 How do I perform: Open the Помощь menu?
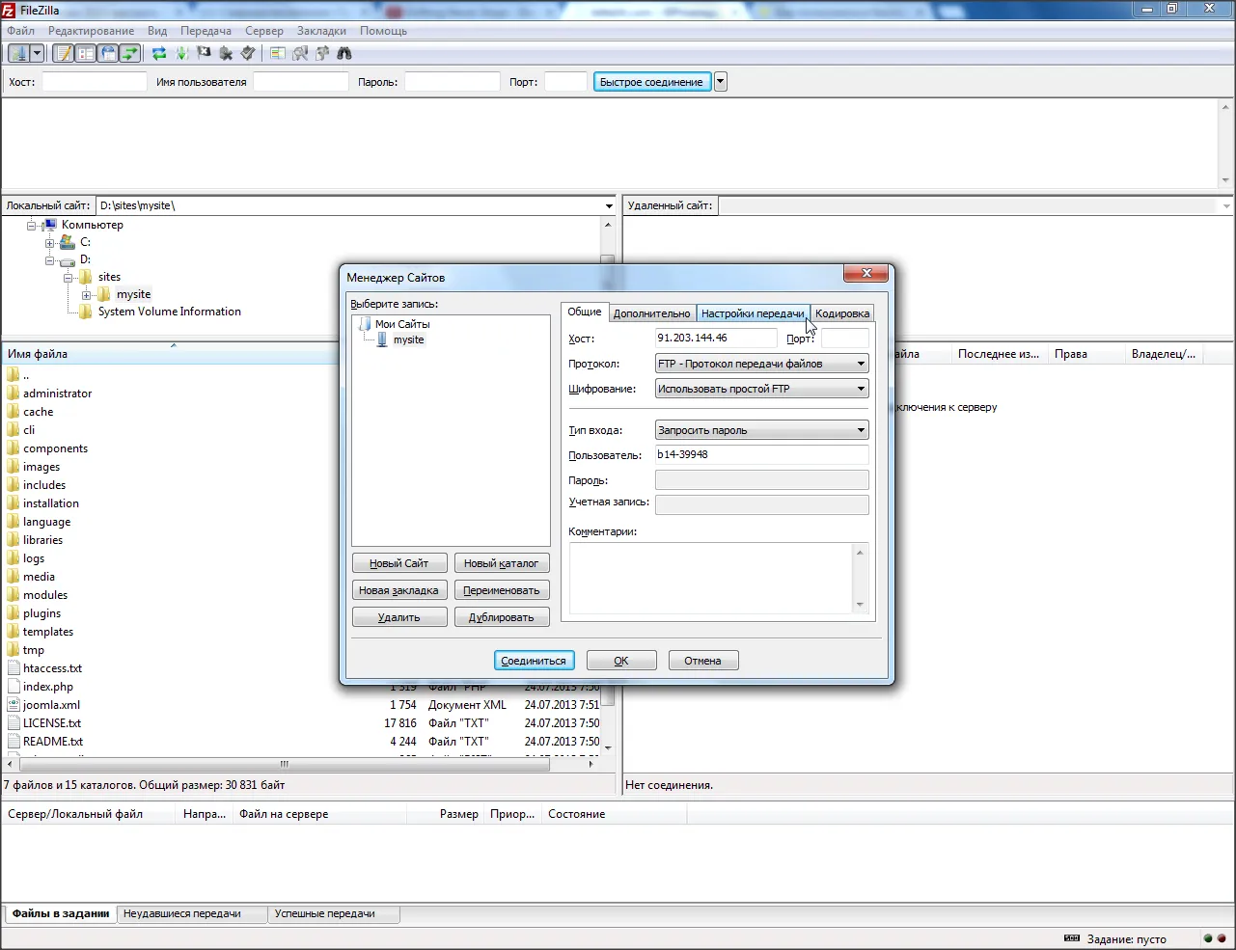point(384,31)
